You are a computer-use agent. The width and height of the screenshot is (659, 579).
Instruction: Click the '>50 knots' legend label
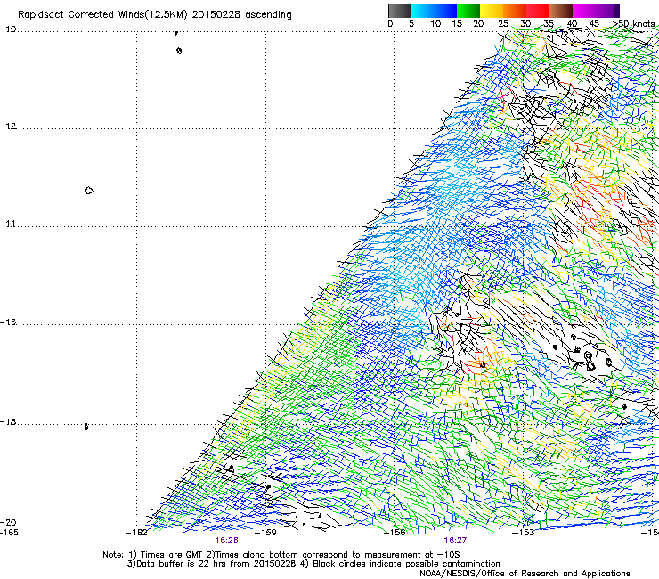point(633,24)
